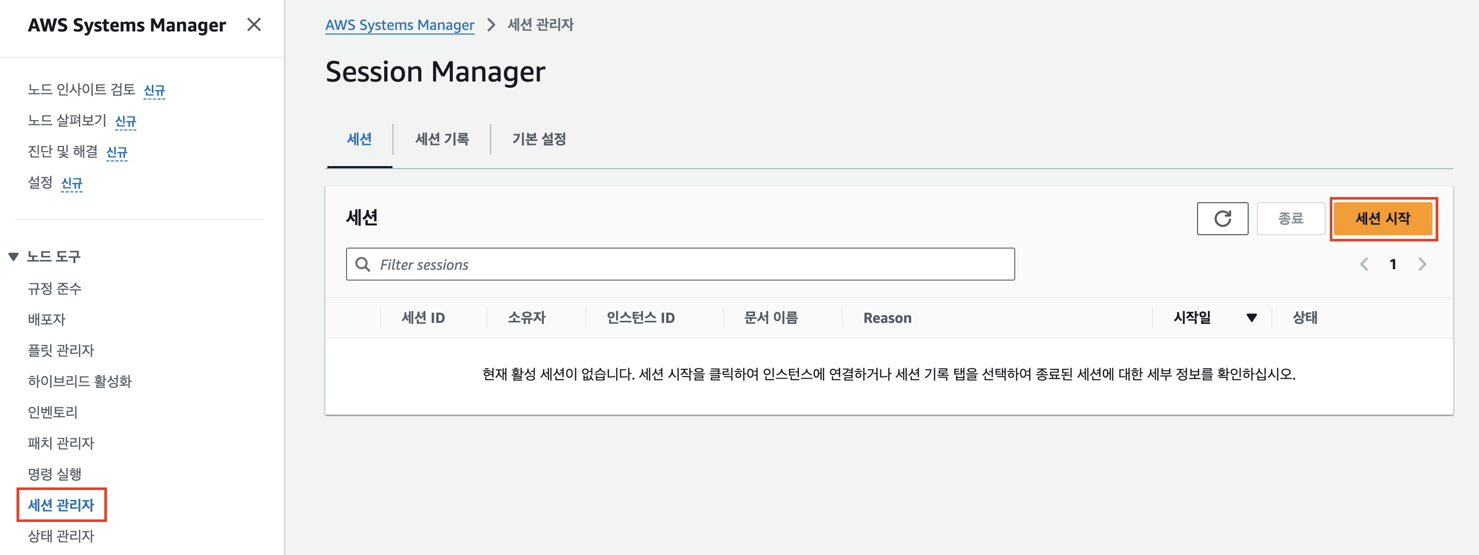Close the AWS Systems Manager sidebar

(x=254, y=25)
